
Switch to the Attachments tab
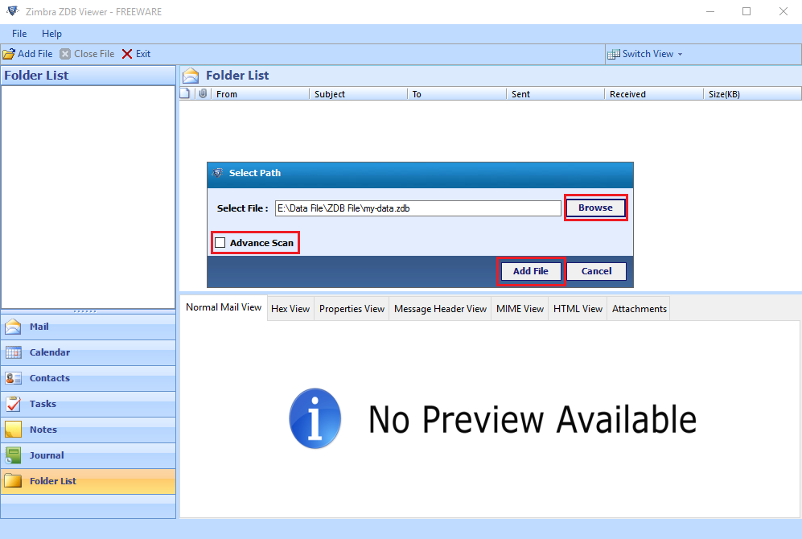640,309
